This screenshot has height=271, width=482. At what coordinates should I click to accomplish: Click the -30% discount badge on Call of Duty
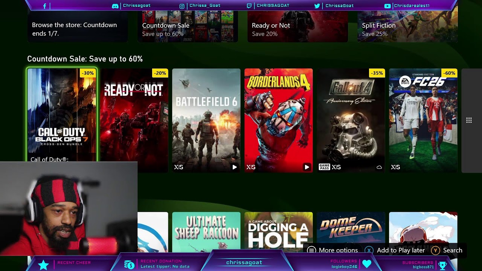point(88,73)
